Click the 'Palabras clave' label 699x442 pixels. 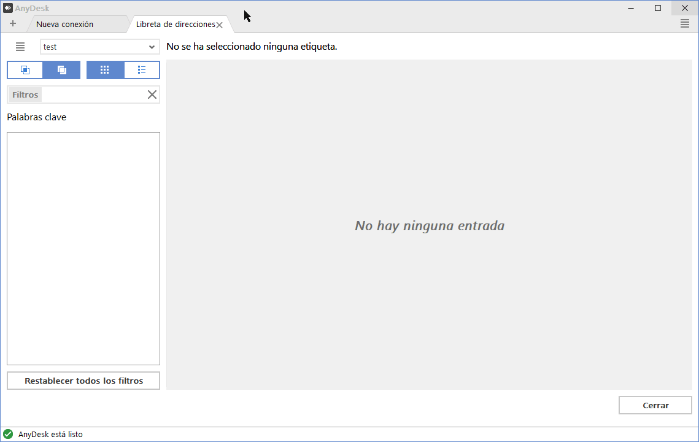[37, 117]
